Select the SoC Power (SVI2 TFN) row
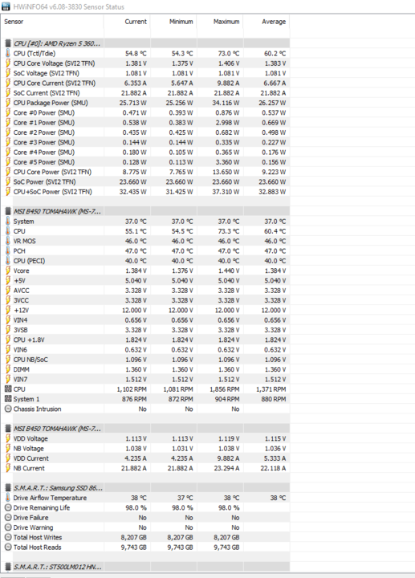This screenshot has height=578, width=415. click(145, 181)
